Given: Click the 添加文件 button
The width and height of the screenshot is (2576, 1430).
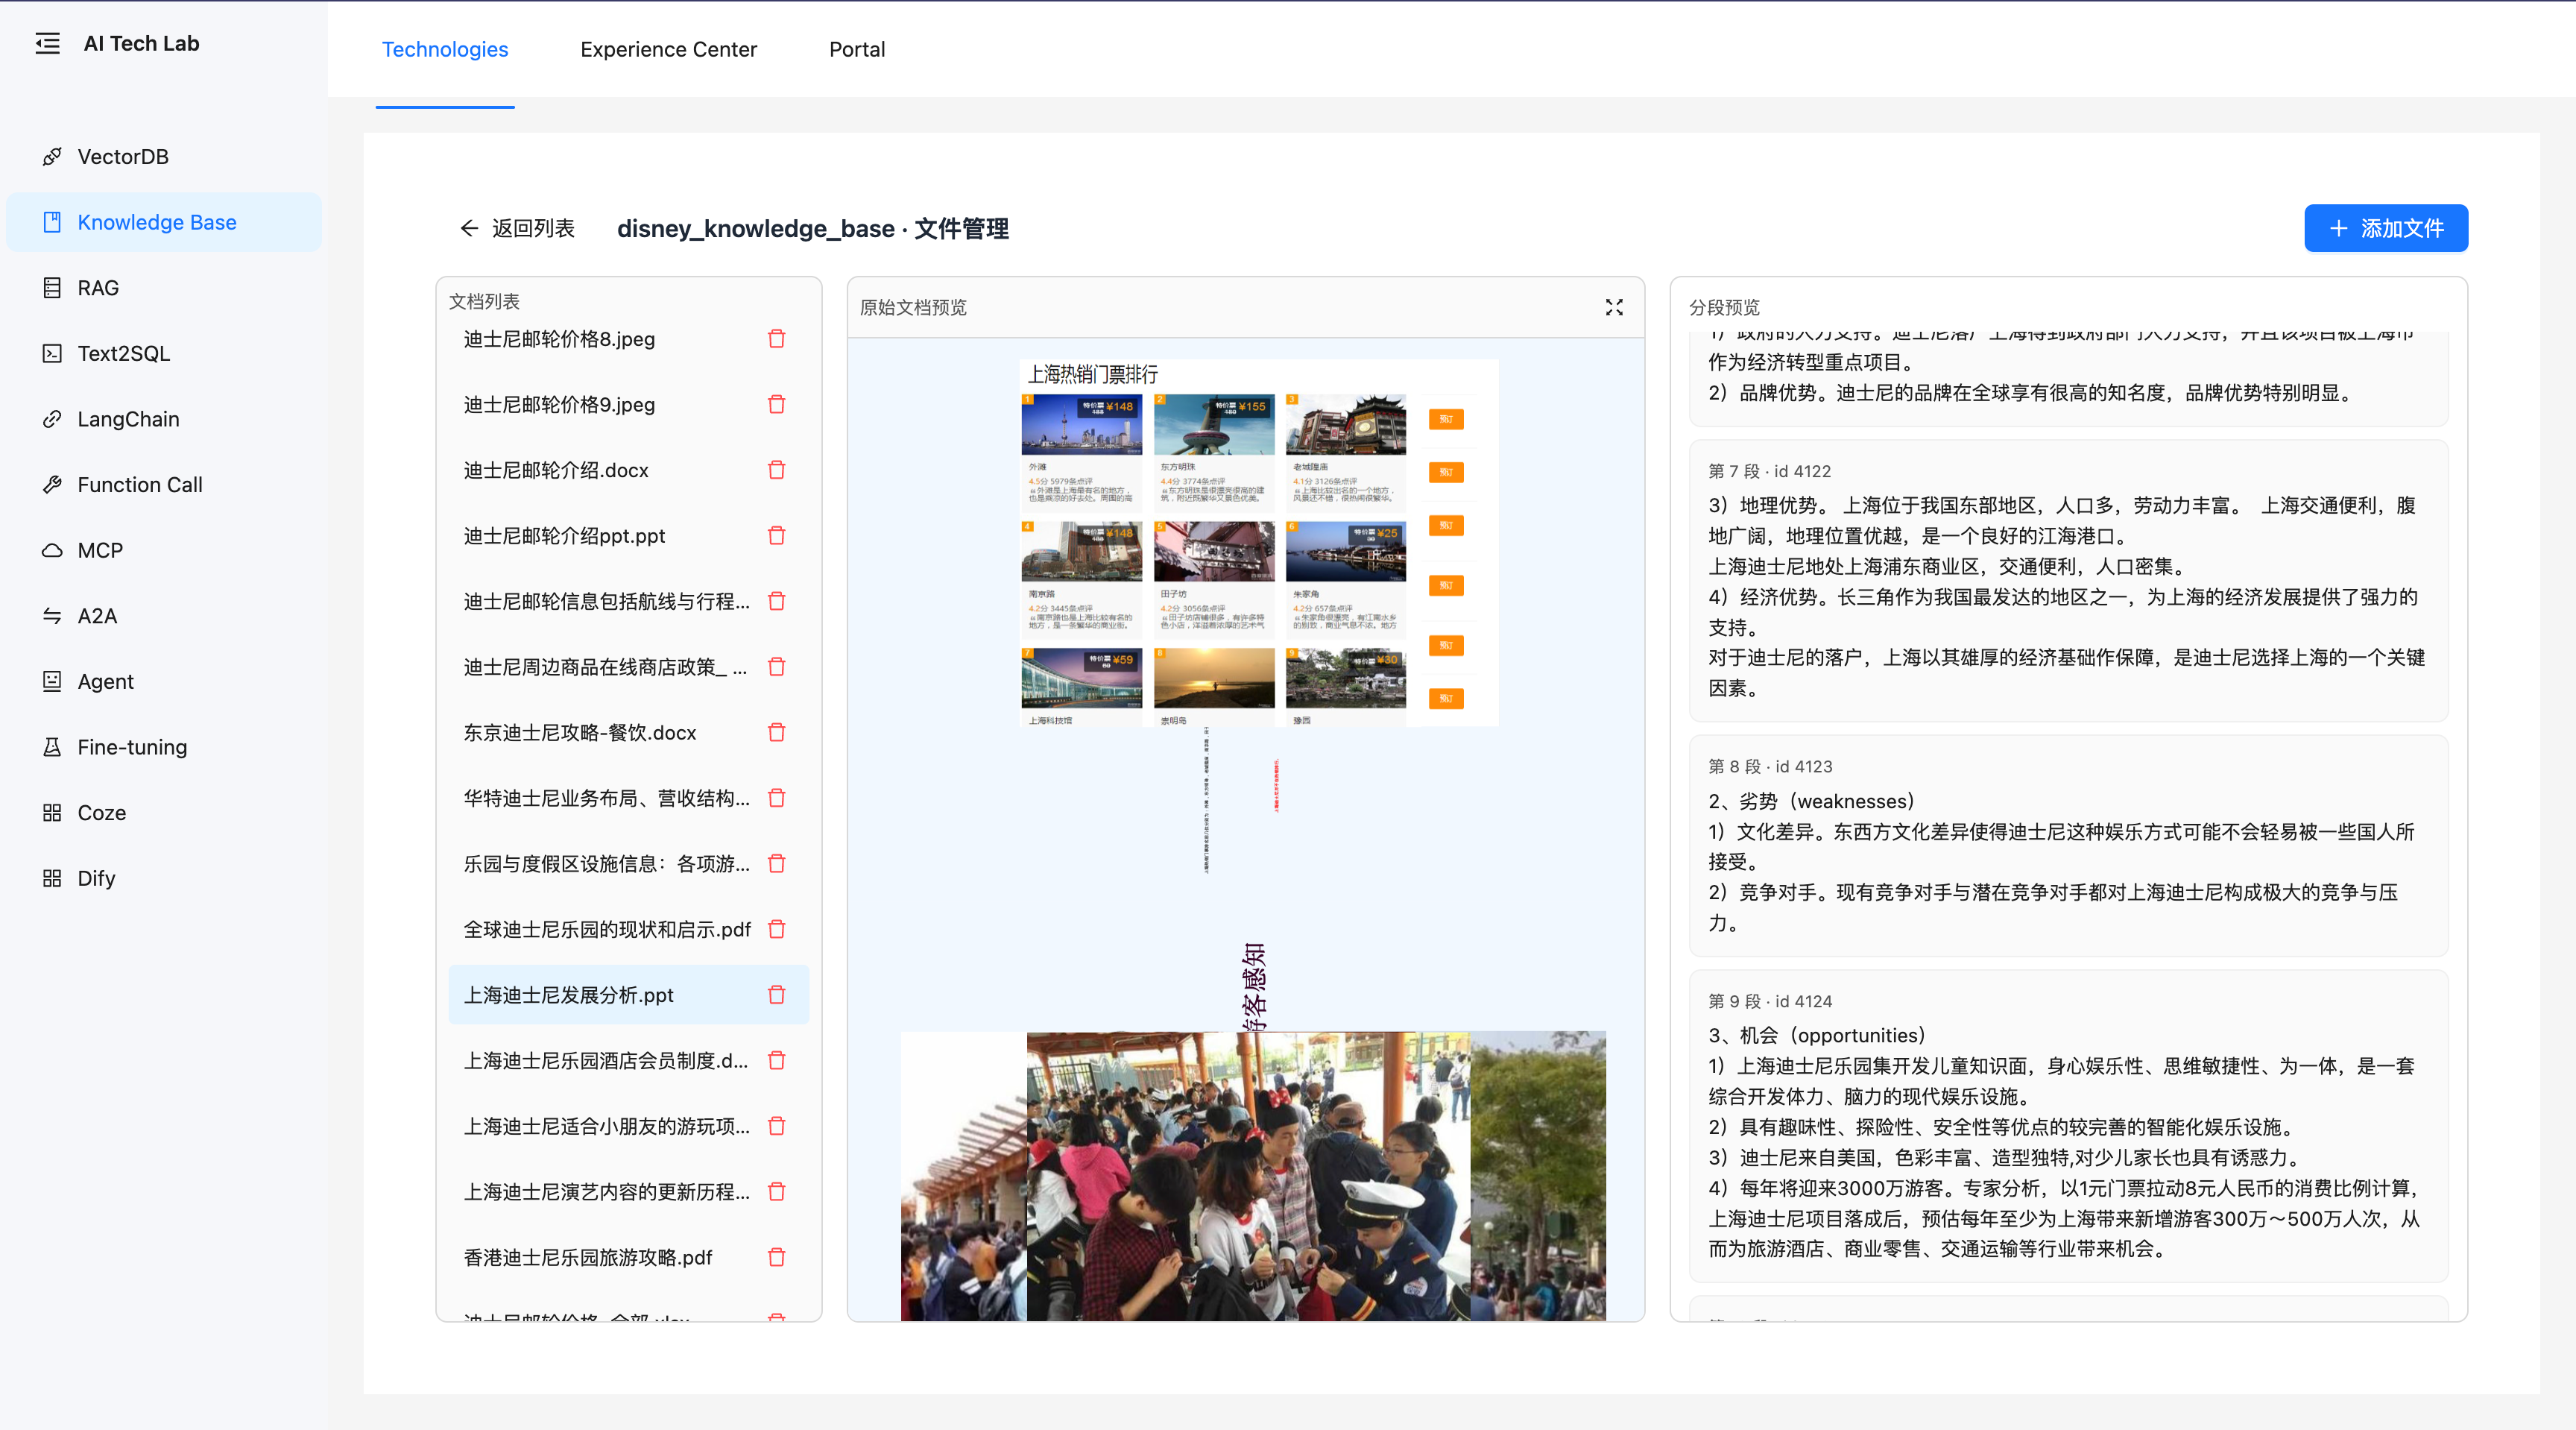Looking at the screenshot, I should point(2386,228).
